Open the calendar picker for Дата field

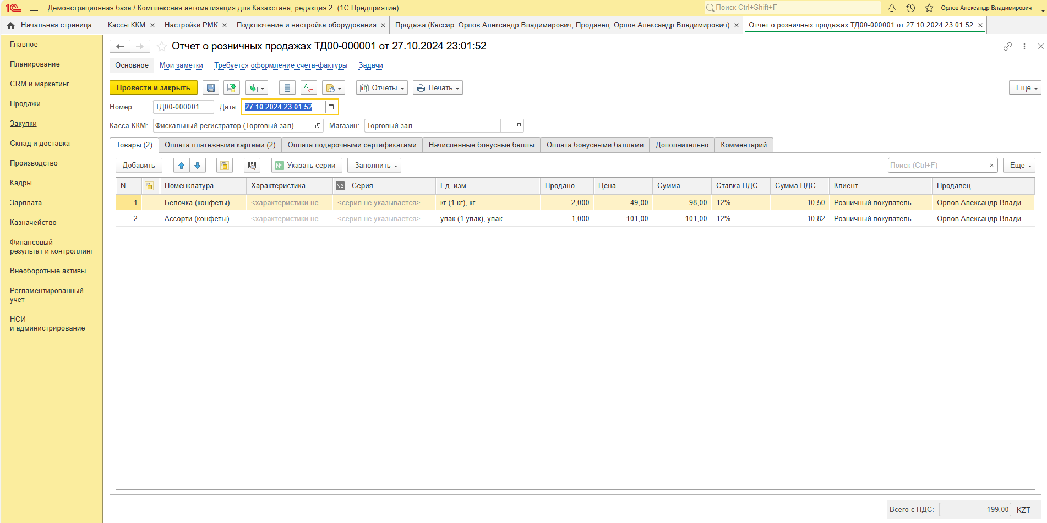(331, 107)
